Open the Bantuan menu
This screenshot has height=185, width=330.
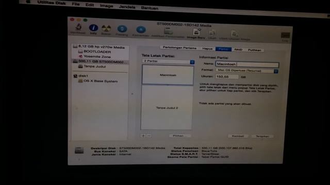150,8
